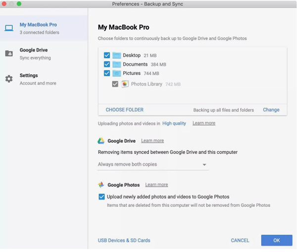Open the Settings sidebar section
Screen dimensions: 297x252
click(x=44, y=79)
